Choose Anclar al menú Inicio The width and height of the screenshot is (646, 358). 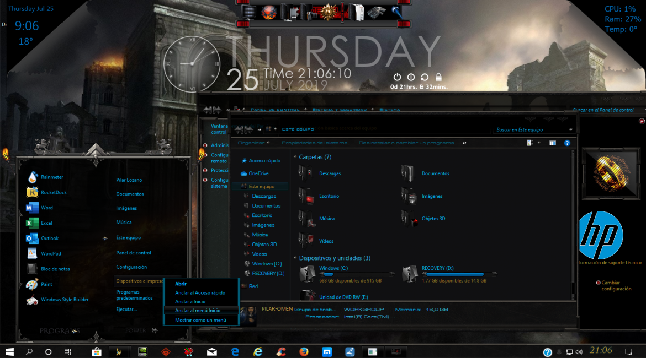pyautogui.click(x=202, y=310)
